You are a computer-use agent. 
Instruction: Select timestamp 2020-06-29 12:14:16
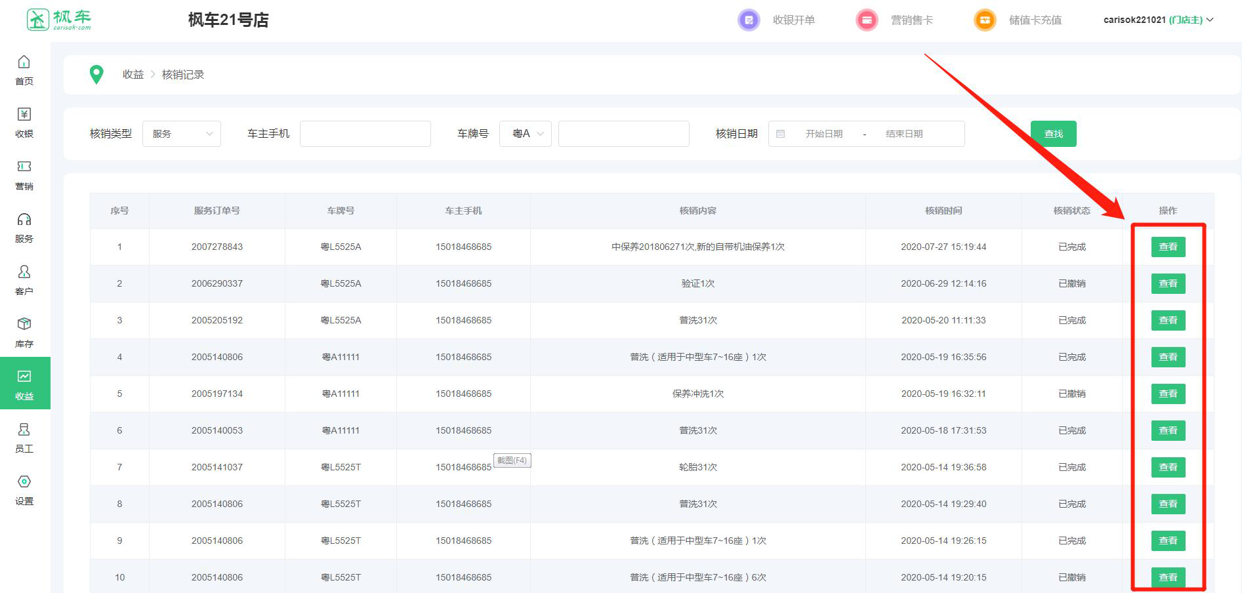pos(943,283)
